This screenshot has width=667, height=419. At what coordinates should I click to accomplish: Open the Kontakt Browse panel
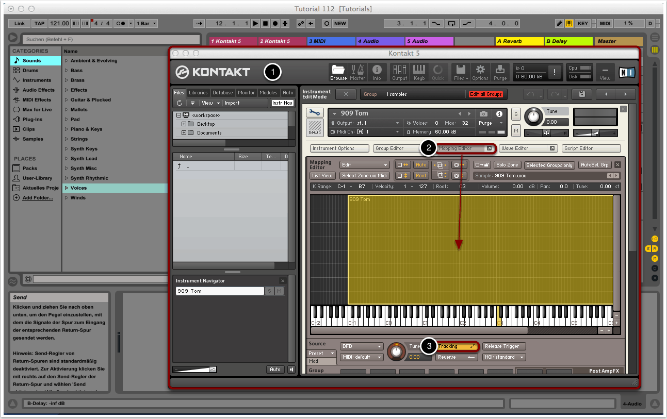coord(338,72)
